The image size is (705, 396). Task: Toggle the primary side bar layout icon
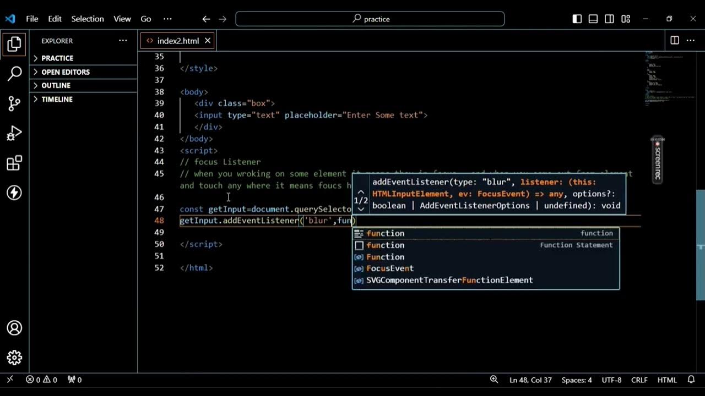click(x=577, y=19)
